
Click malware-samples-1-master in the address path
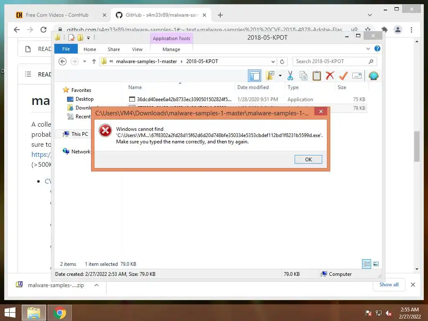click(147, 61)
